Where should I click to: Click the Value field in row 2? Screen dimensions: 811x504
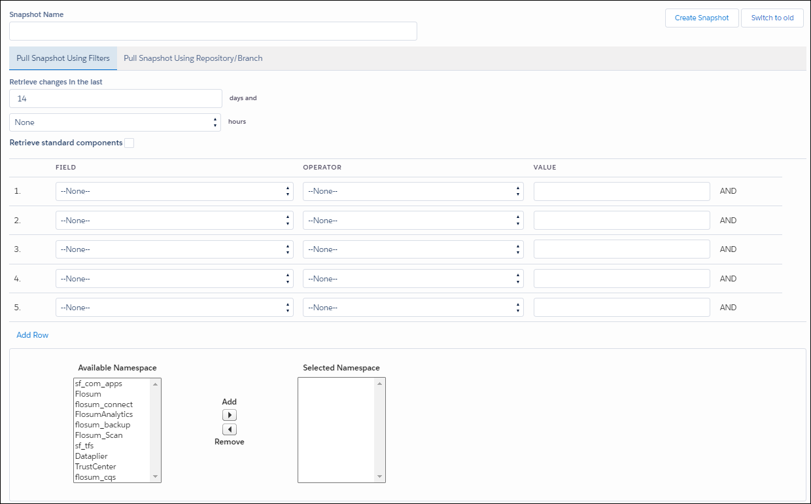tap(622, 221)
